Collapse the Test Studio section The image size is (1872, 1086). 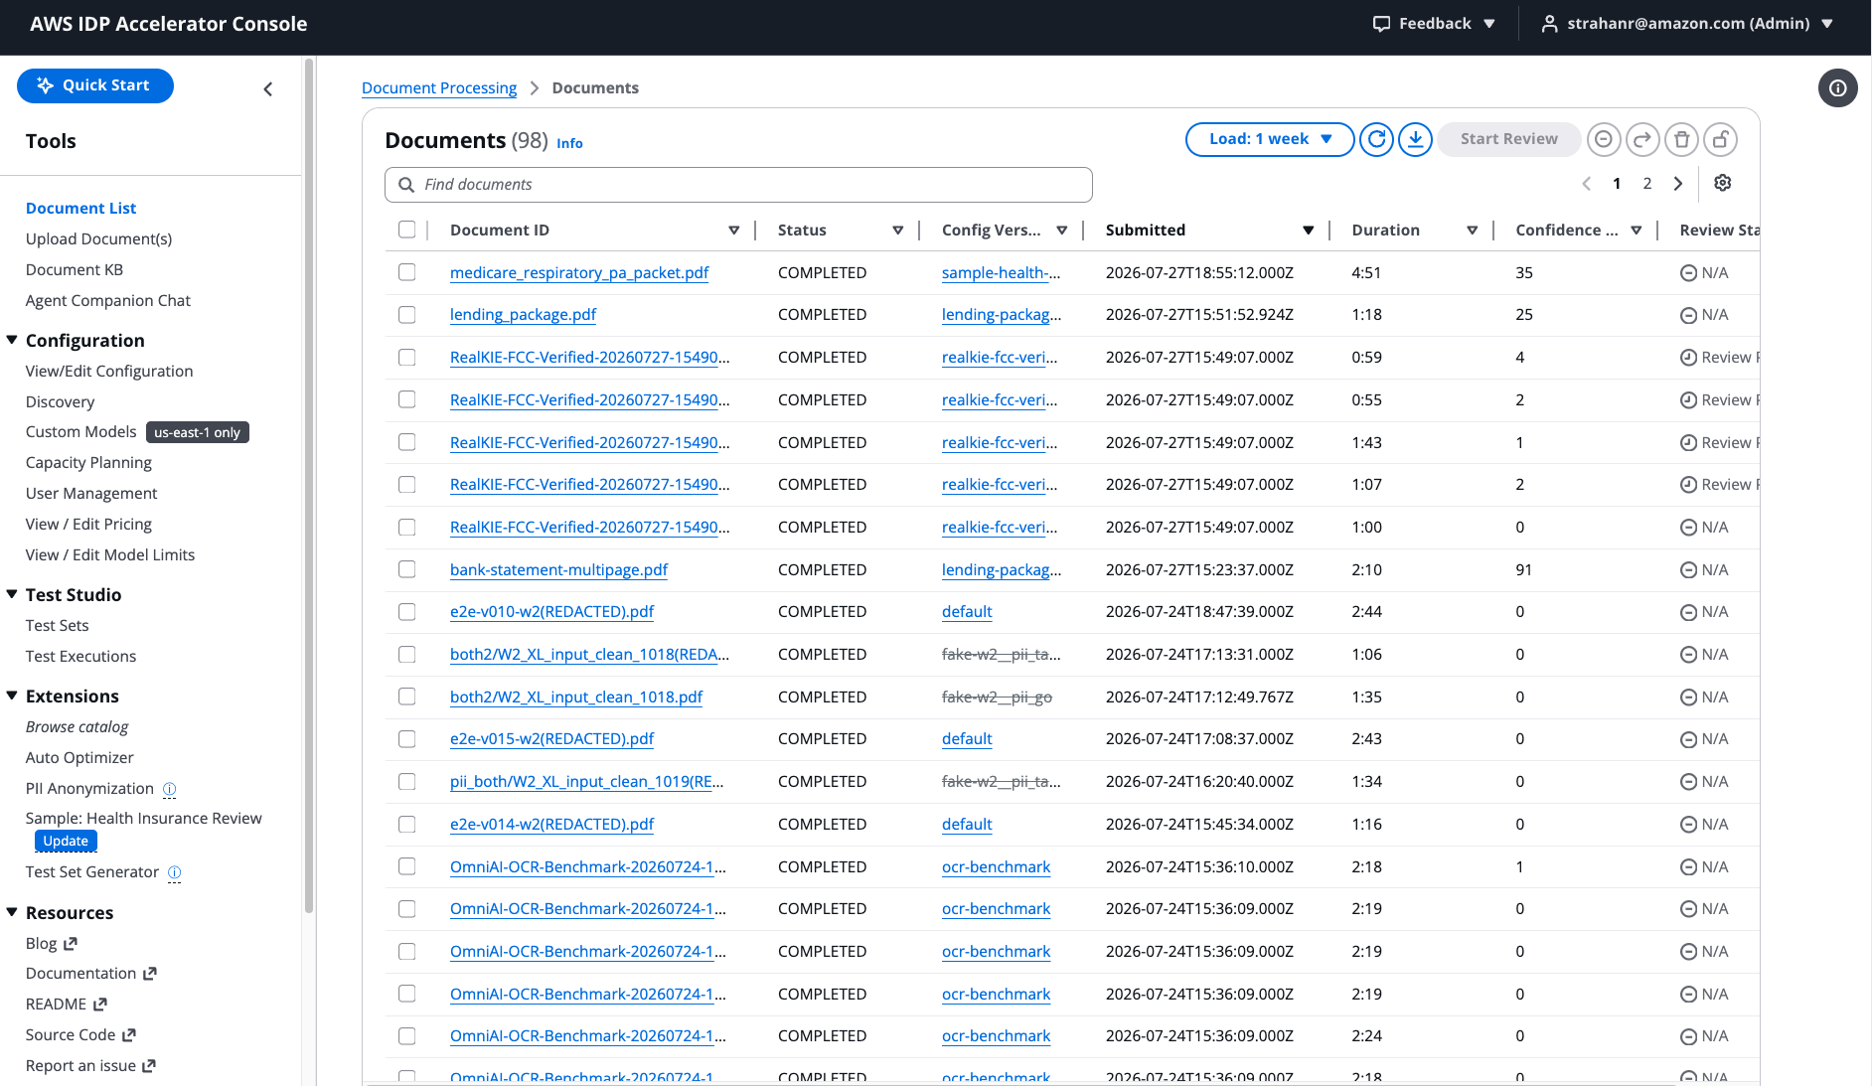12,595
